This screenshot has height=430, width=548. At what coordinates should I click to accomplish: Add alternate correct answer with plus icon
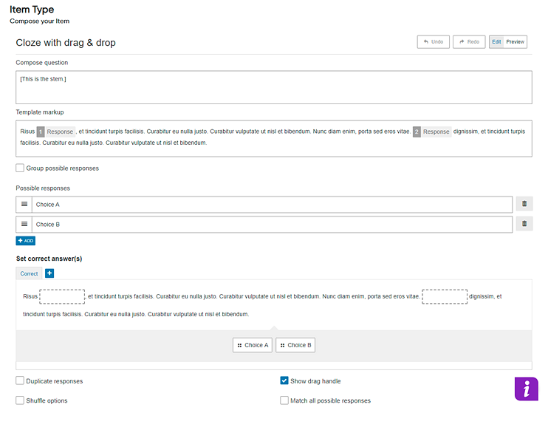[49, 273]
